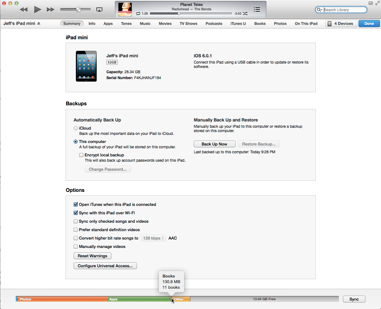
Task: Click the Photos segment of storage bar
Action: click(x=62, y=299)
